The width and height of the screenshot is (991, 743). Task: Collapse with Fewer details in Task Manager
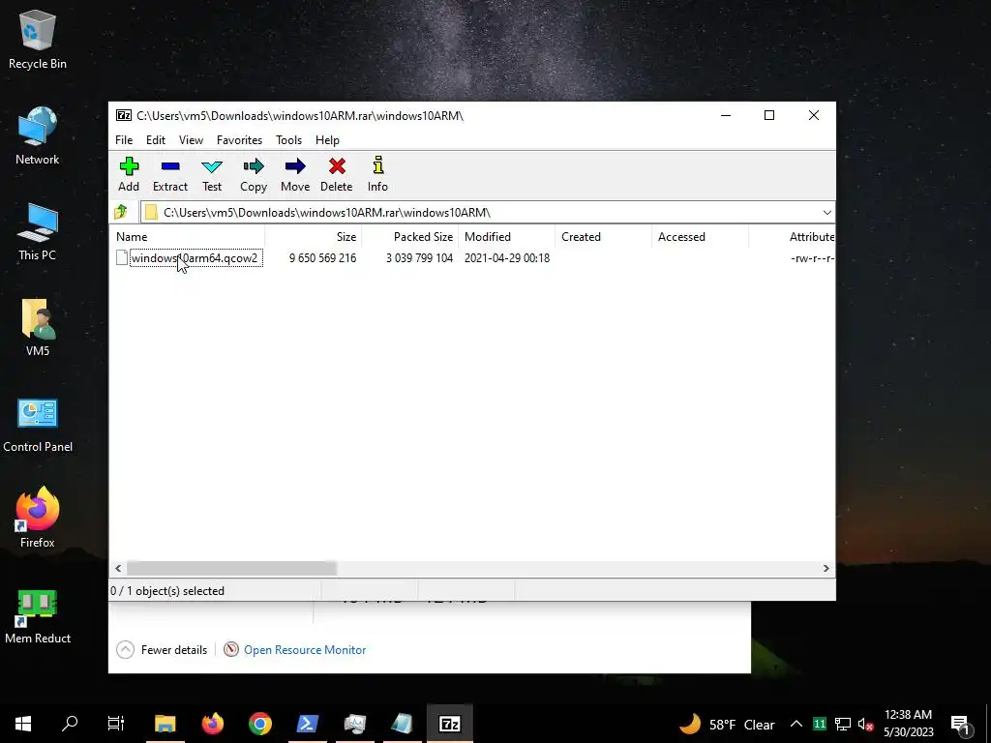tap(163, 649)
